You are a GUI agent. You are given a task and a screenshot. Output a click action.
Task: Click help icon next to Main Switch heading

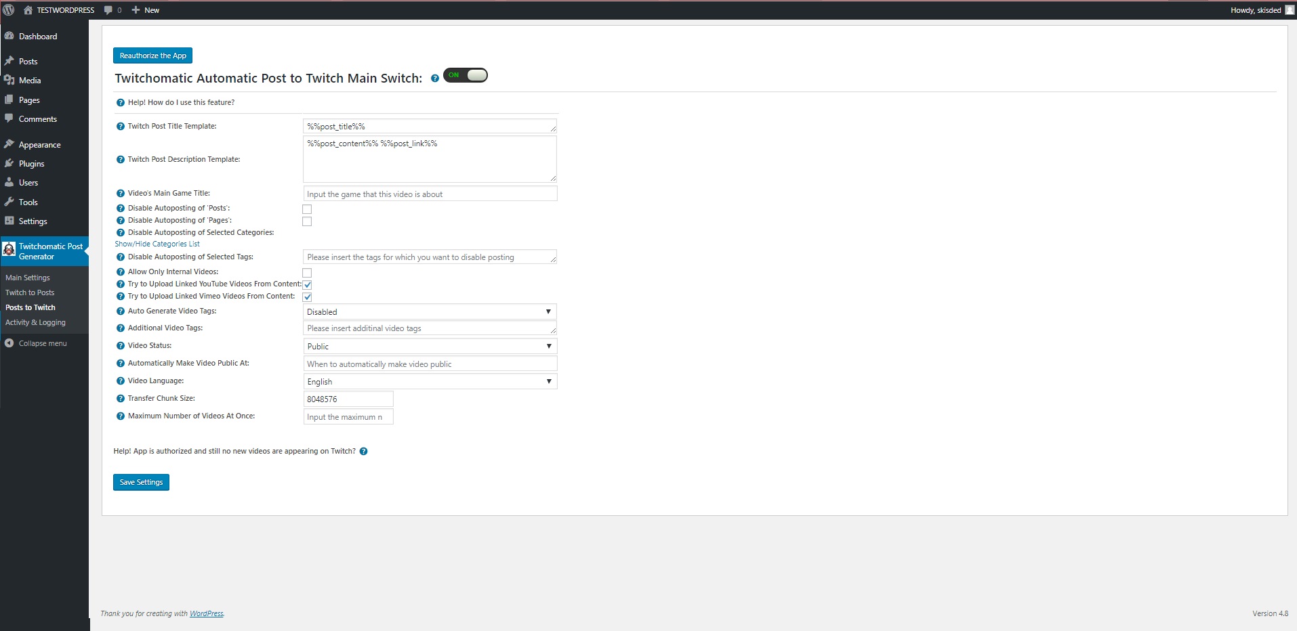point(435,79)
